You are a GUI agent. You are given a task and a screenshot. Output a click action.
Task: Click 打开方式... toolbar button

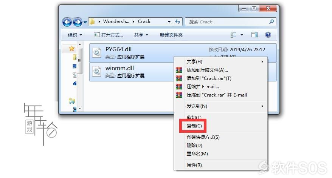tap(108, 35)
